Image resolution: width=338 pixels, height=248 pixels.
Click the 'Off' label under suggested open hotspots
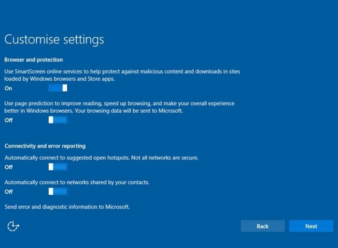[9, 167]
